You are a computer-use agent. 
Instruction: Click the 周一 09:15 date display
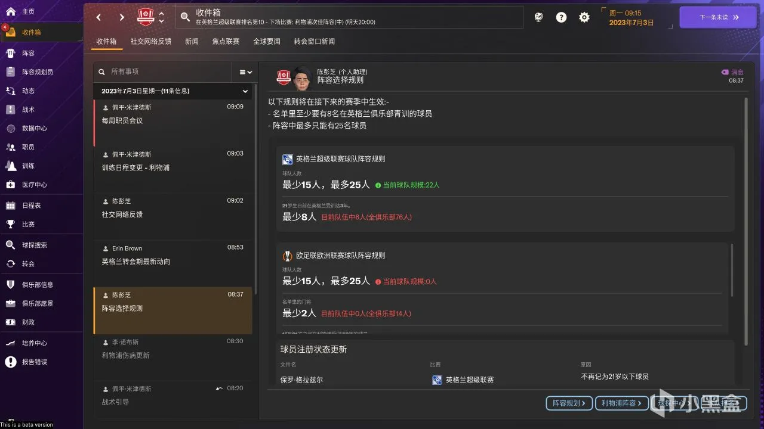[x=631, y=17]
